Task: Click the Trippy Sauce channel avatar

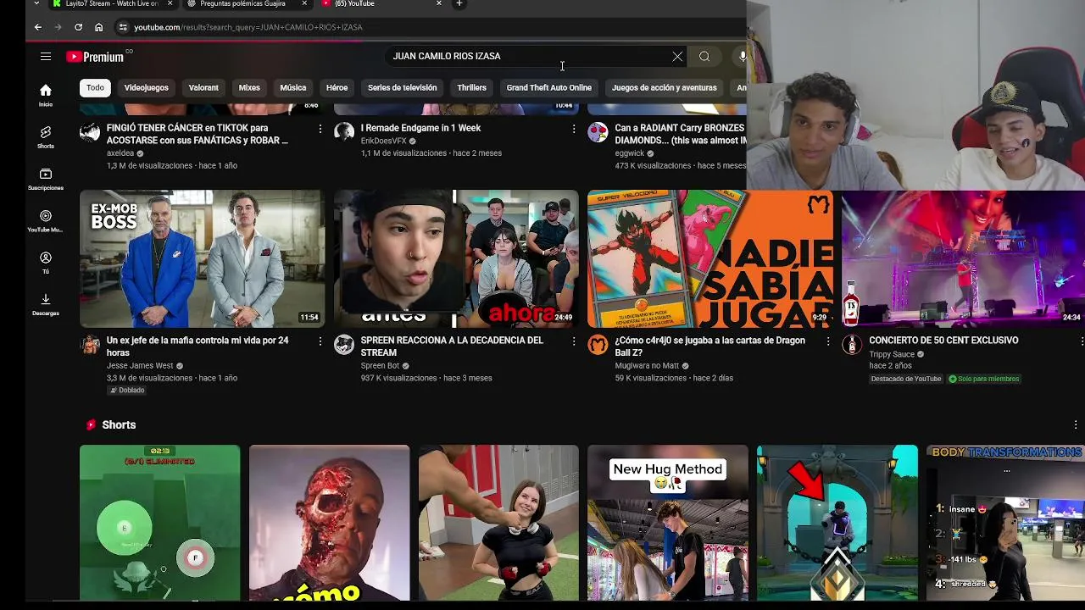Action: point(852,344)
